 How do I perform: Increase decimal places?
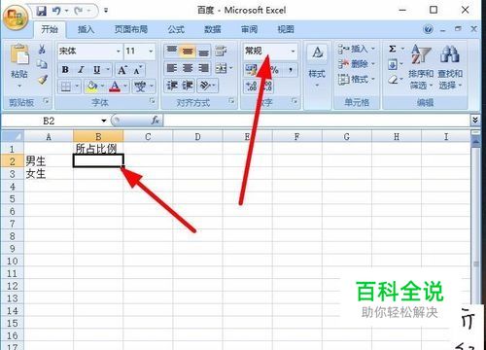click(x=251, y=87)
